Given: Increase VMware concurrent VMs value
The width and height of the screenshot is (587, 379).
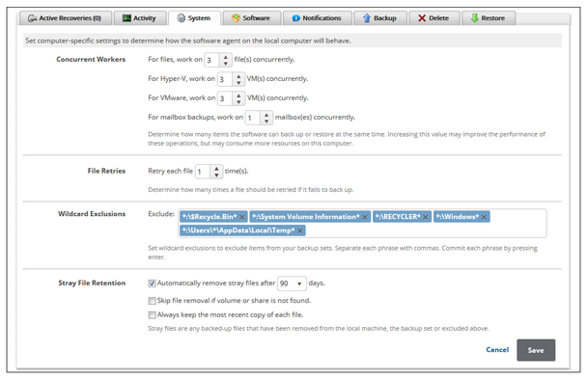Looking at the screenshot, I should pyautogui.click(x=238, y=95).
